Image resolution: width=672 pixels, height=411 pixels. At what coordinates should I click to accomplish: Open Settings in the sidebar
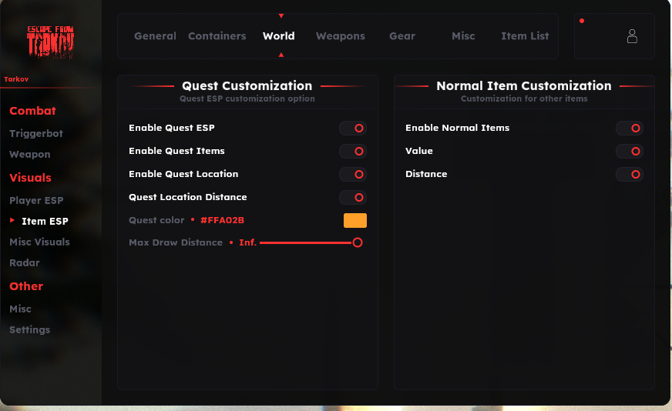pos(29,330)
